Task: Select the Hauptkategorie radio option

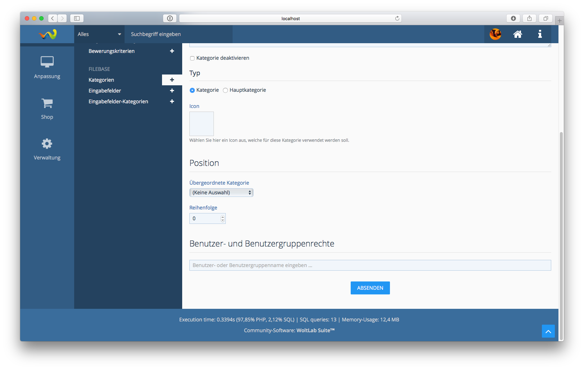Action: pyautogui.click(x=225, y=90)
